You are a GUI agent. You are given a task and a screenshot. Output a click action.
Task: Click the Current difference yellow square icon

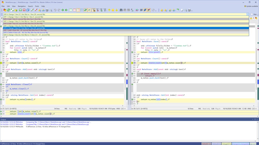[x=113, y=10]
